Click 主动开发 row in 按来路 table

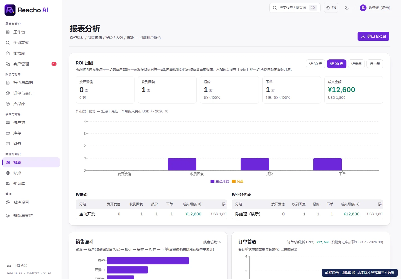(151, 214)
